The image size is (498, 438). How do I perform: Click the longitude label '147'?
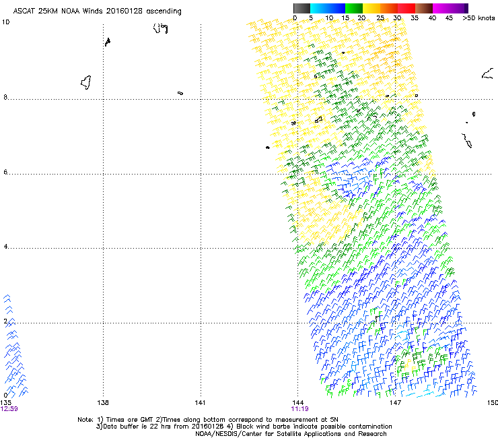pyautogui.click(x=395, y=403)
